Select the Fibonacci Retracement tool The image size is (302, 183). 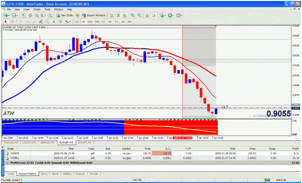point(47,22)
